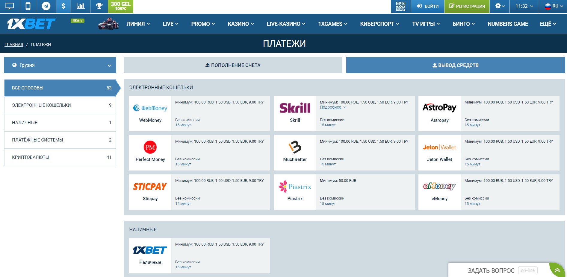Image resolution: width=567 pixels, height=277 pixels.
Task: Open the RU language selector
Action: click(x=553, y=6)
